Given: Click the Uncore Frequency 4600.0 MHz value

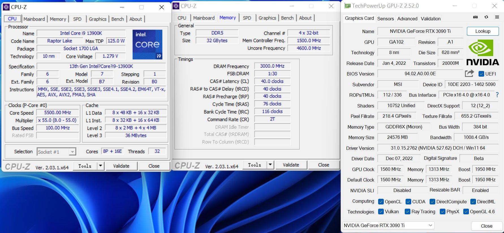Looking at the screenshot, I should (x=309, y=48).
